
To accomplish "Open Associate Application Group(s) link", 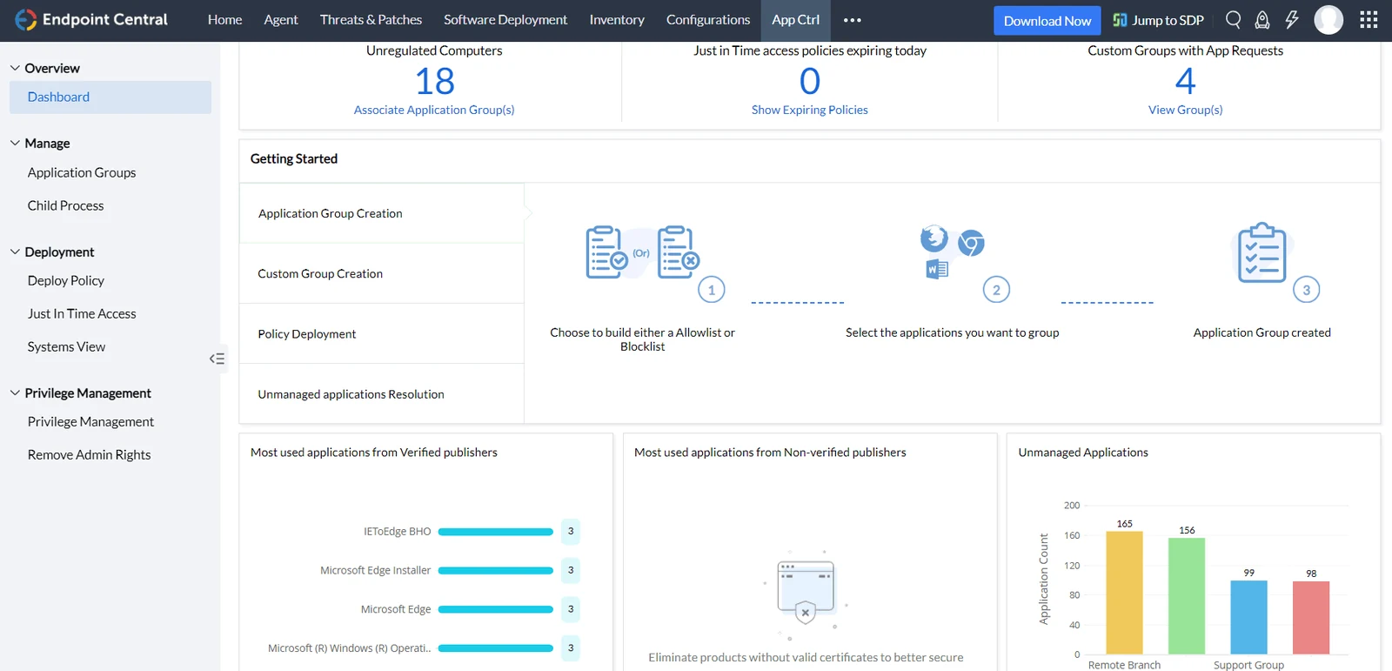I will [x=434, y=110].
